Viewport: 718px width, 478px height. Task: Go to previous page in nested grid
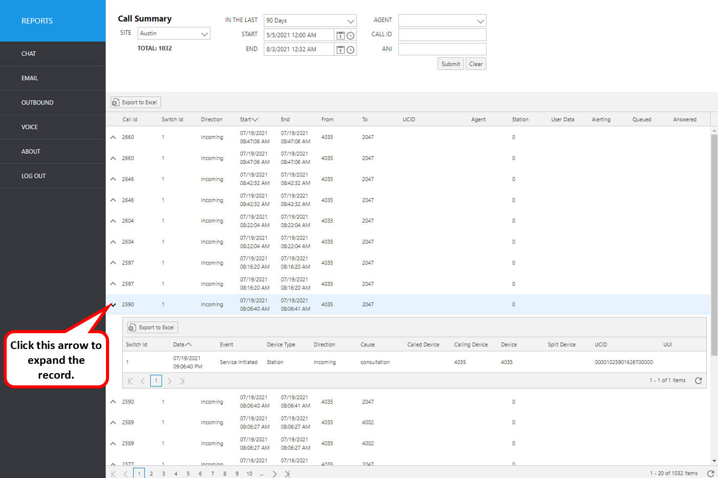(143, 381)
